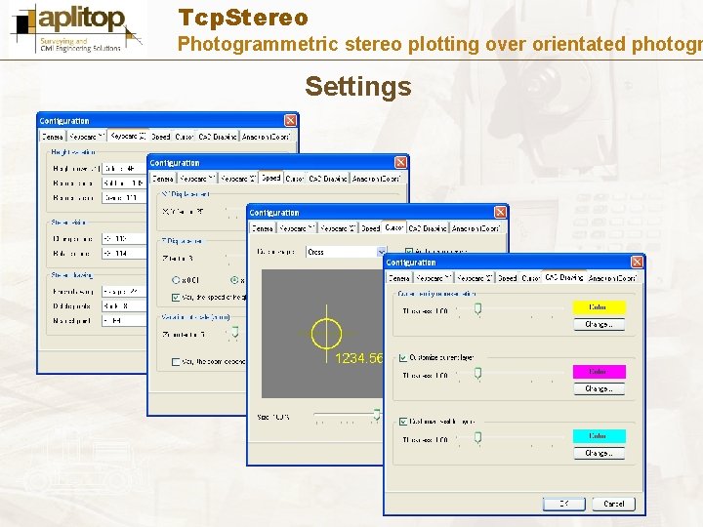Toggle the checked Vary the speed checkbox
Viewport: 703px width, 527px height.
pos(176,297)
